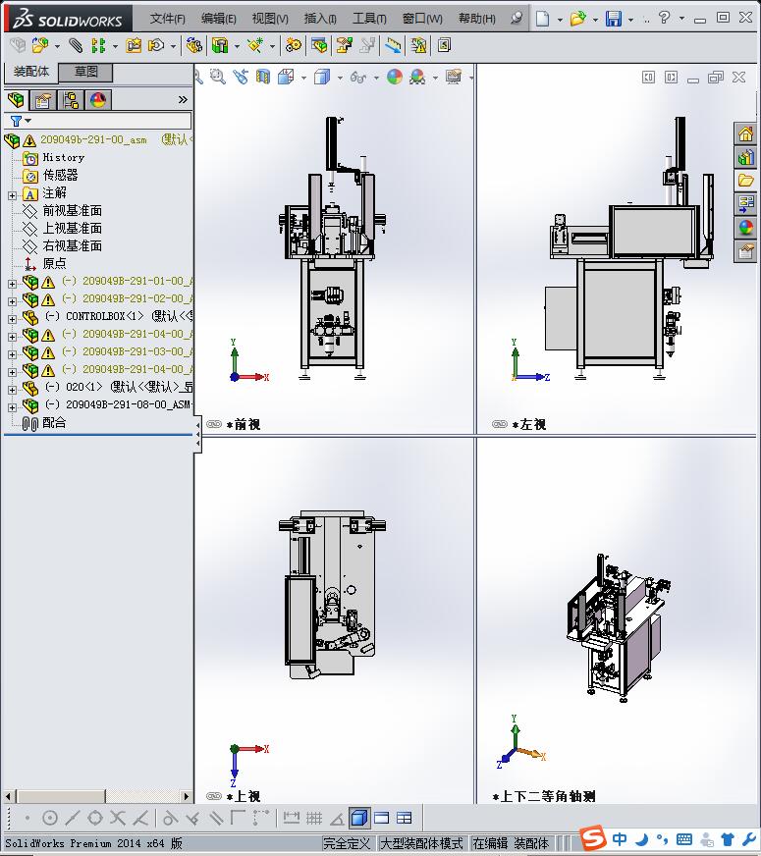Screen dimensions: 761x856
Task: Click the Edit Appearance color sphere icon
Action: coord(395,77)
